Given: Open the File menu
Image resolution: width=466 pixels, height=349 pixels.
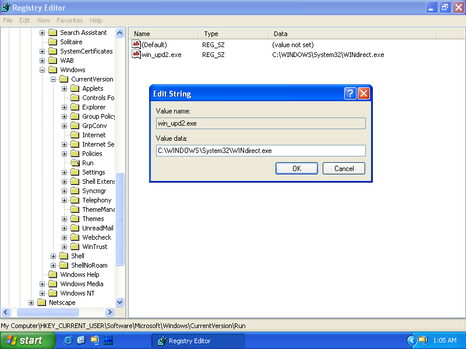Looking at the screenshot, I should coord(8,20).
